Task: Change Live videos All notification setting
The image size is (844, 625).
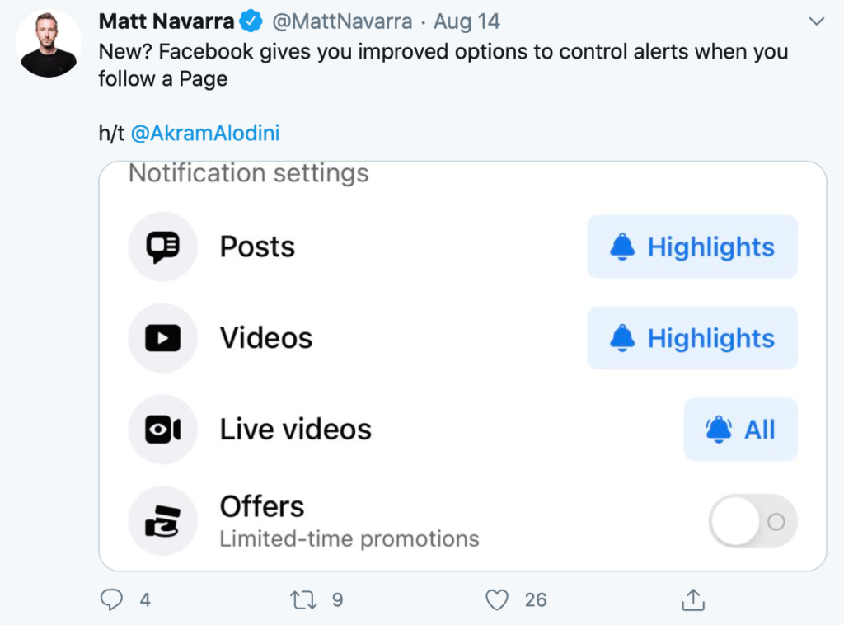Action: [740, 430]
